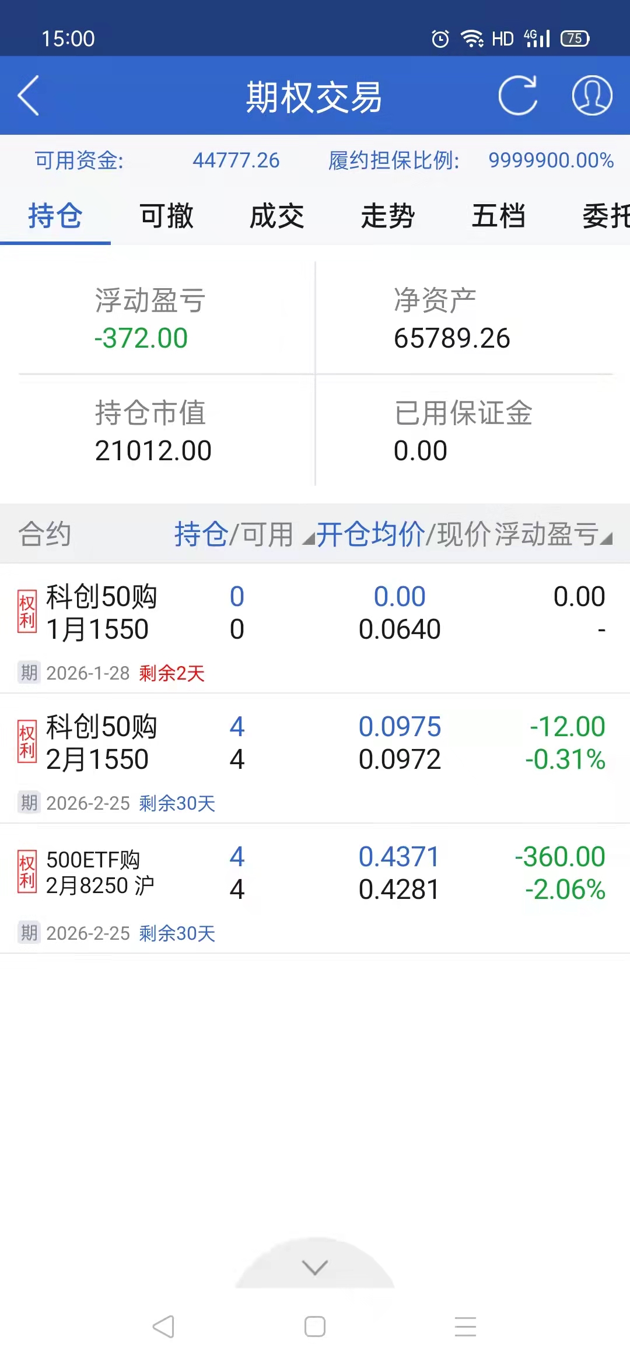Switch to the 成交 tab

(x=277, y=216)
